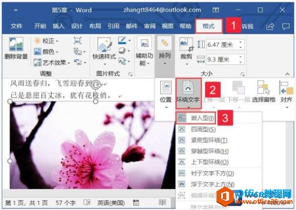Click the ribbon display options icon
Image resolution: width=296 pixels, height=210 pixels.
pos(215,10)
